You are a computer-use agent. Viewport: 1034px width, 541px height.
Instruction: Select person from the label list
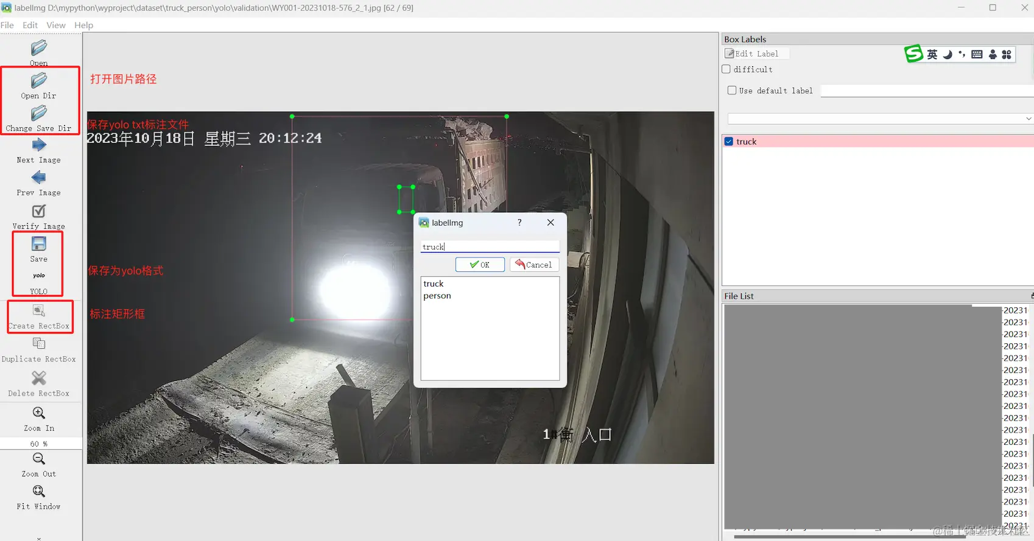coord(437,296)
